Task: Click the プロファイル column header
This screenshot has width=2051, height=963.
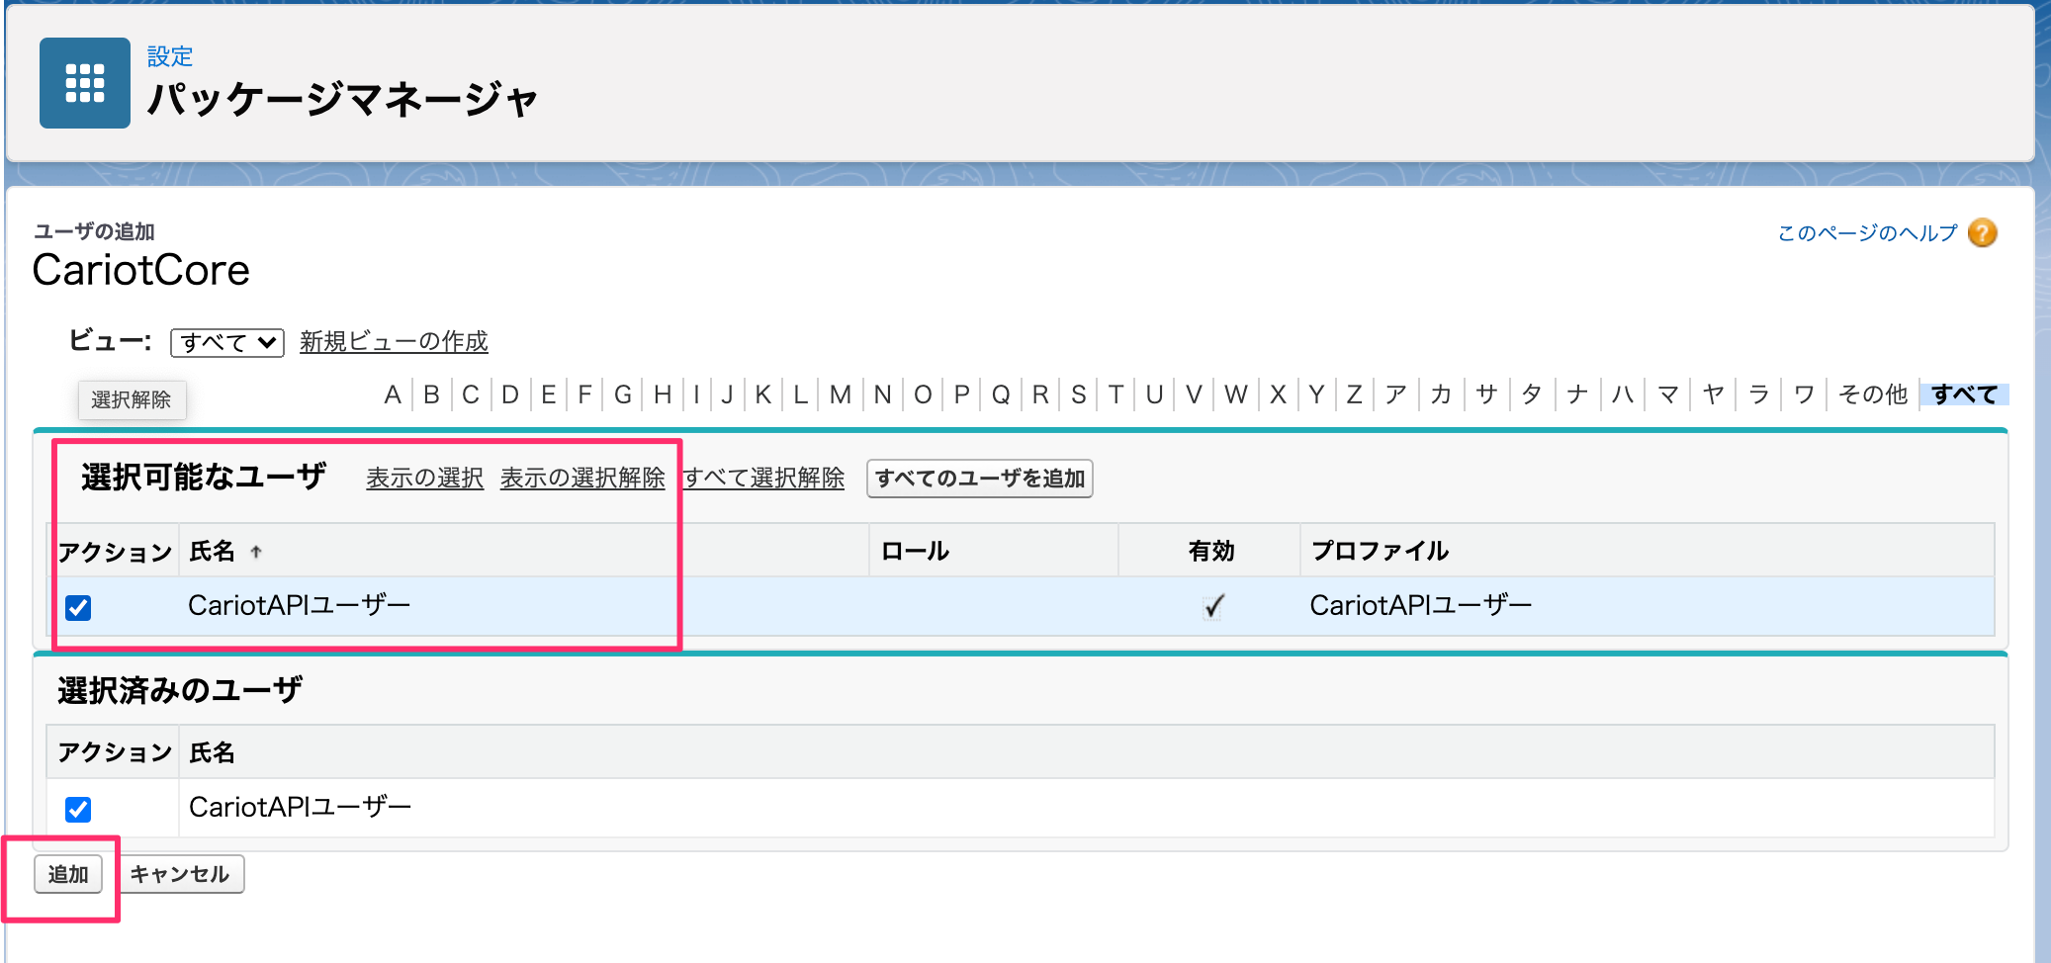Action: (x=1380, y=551)
